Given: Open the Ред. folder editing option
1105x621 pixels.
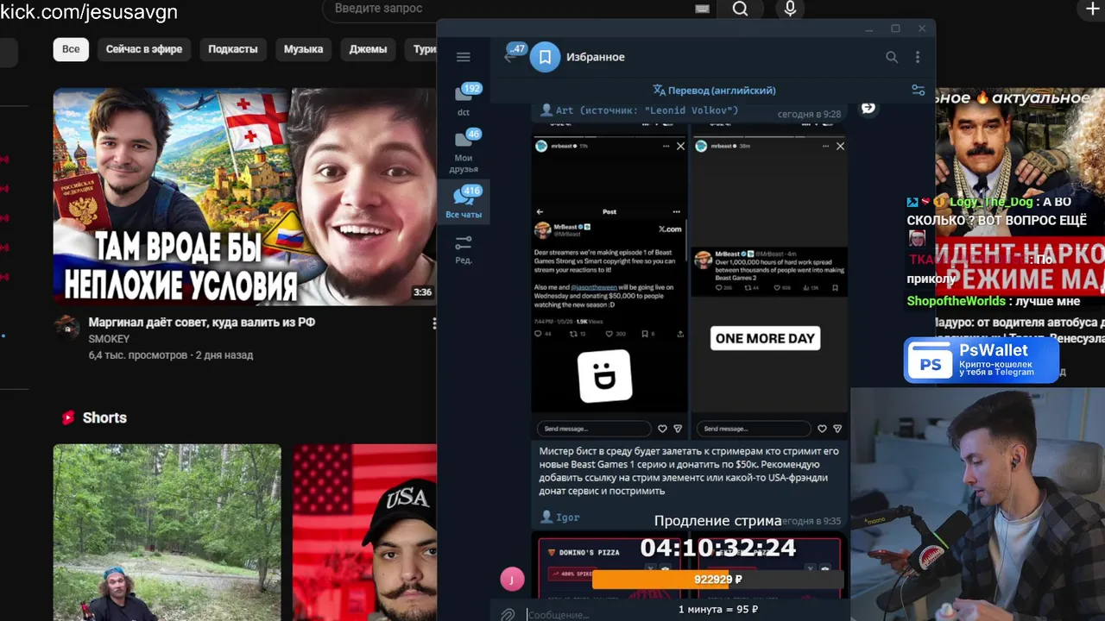Looking at the screenshot, I should pyautogui.click(x=464, y=249).
